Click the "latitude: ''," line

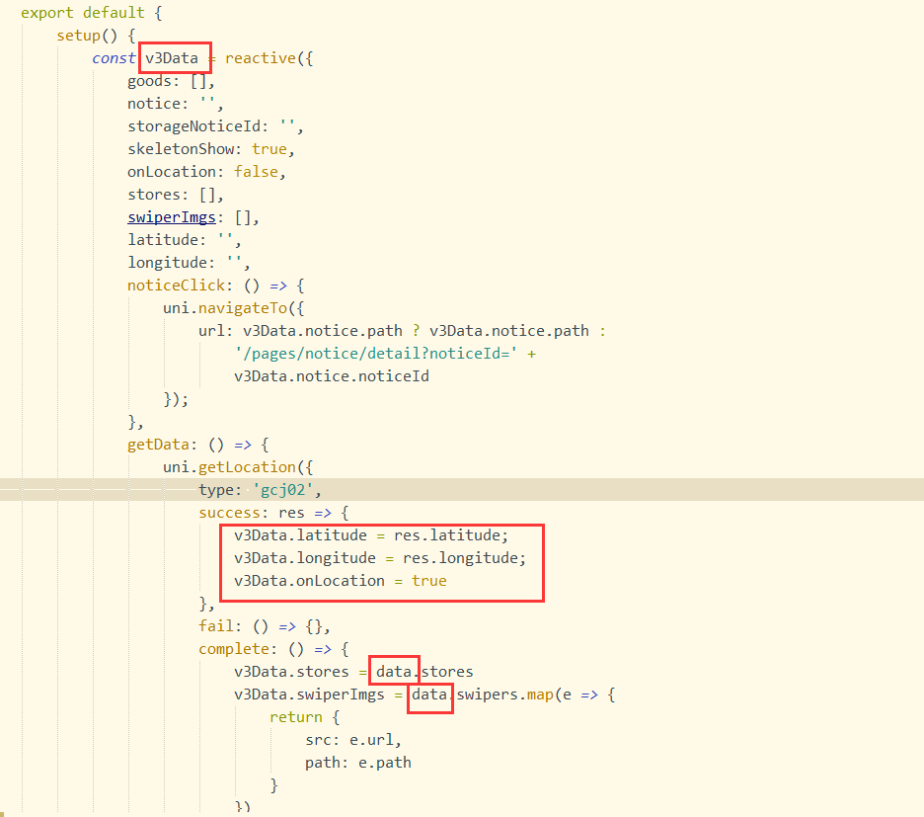[185, 240]
